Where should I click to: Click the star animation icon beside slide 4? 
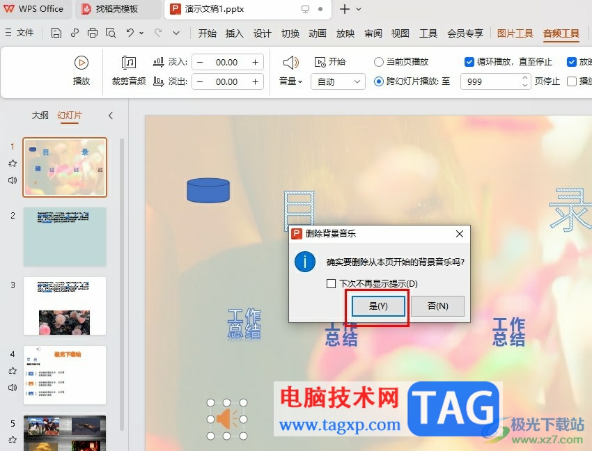13,370
